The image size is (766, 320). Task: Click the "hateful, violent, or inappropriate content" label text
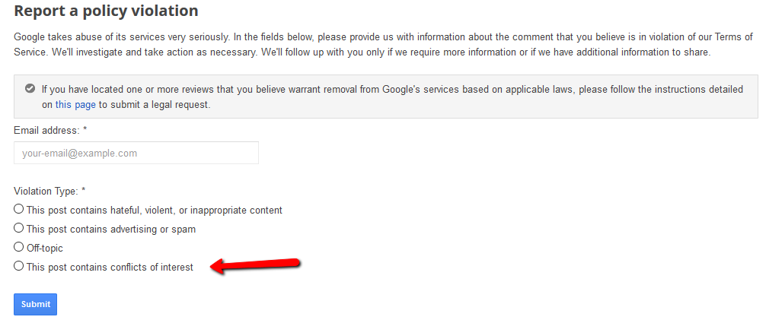[x=154, y=210]
